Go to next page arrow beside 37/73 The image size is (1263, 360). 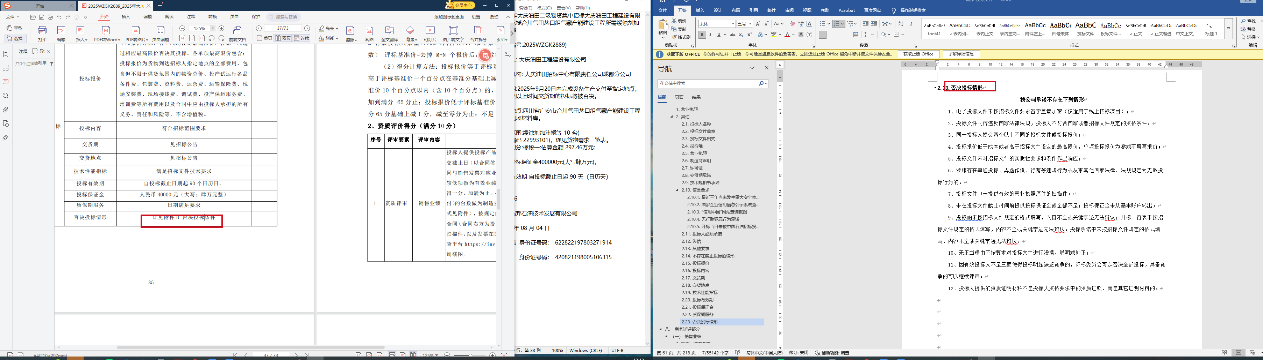click(307, 28)
